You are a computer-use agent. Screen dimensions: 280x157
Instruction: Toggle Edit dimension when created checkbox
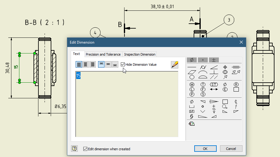(85, 149)
